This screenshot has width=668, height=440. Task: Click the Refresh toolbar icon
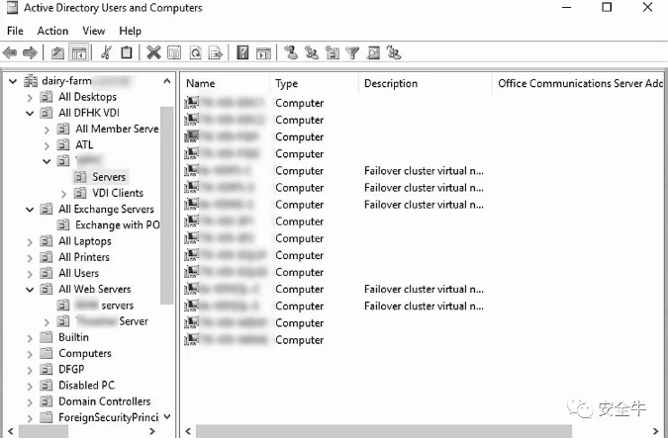(x=195, y=52)
